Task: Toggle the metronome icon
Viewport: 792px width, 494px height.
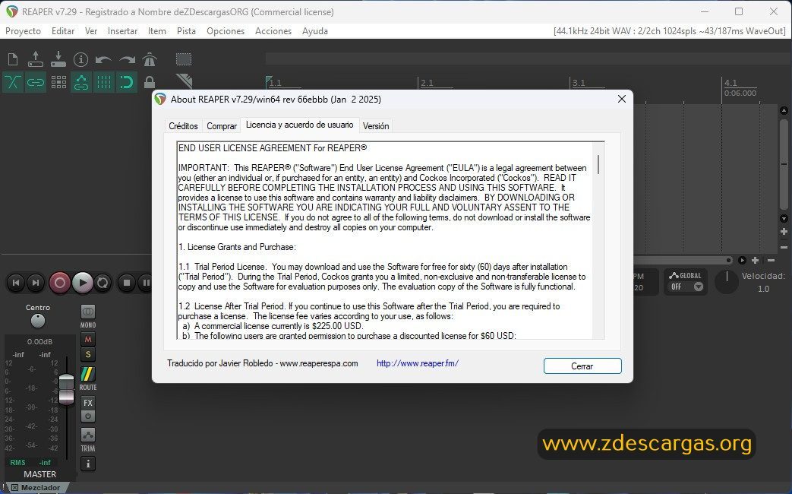Action: pos(150,60)
